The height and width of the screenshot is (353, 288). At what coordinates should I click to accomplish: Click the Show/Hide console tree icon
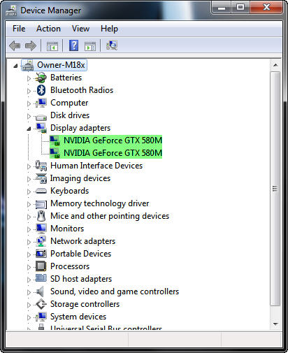point(52,46)
